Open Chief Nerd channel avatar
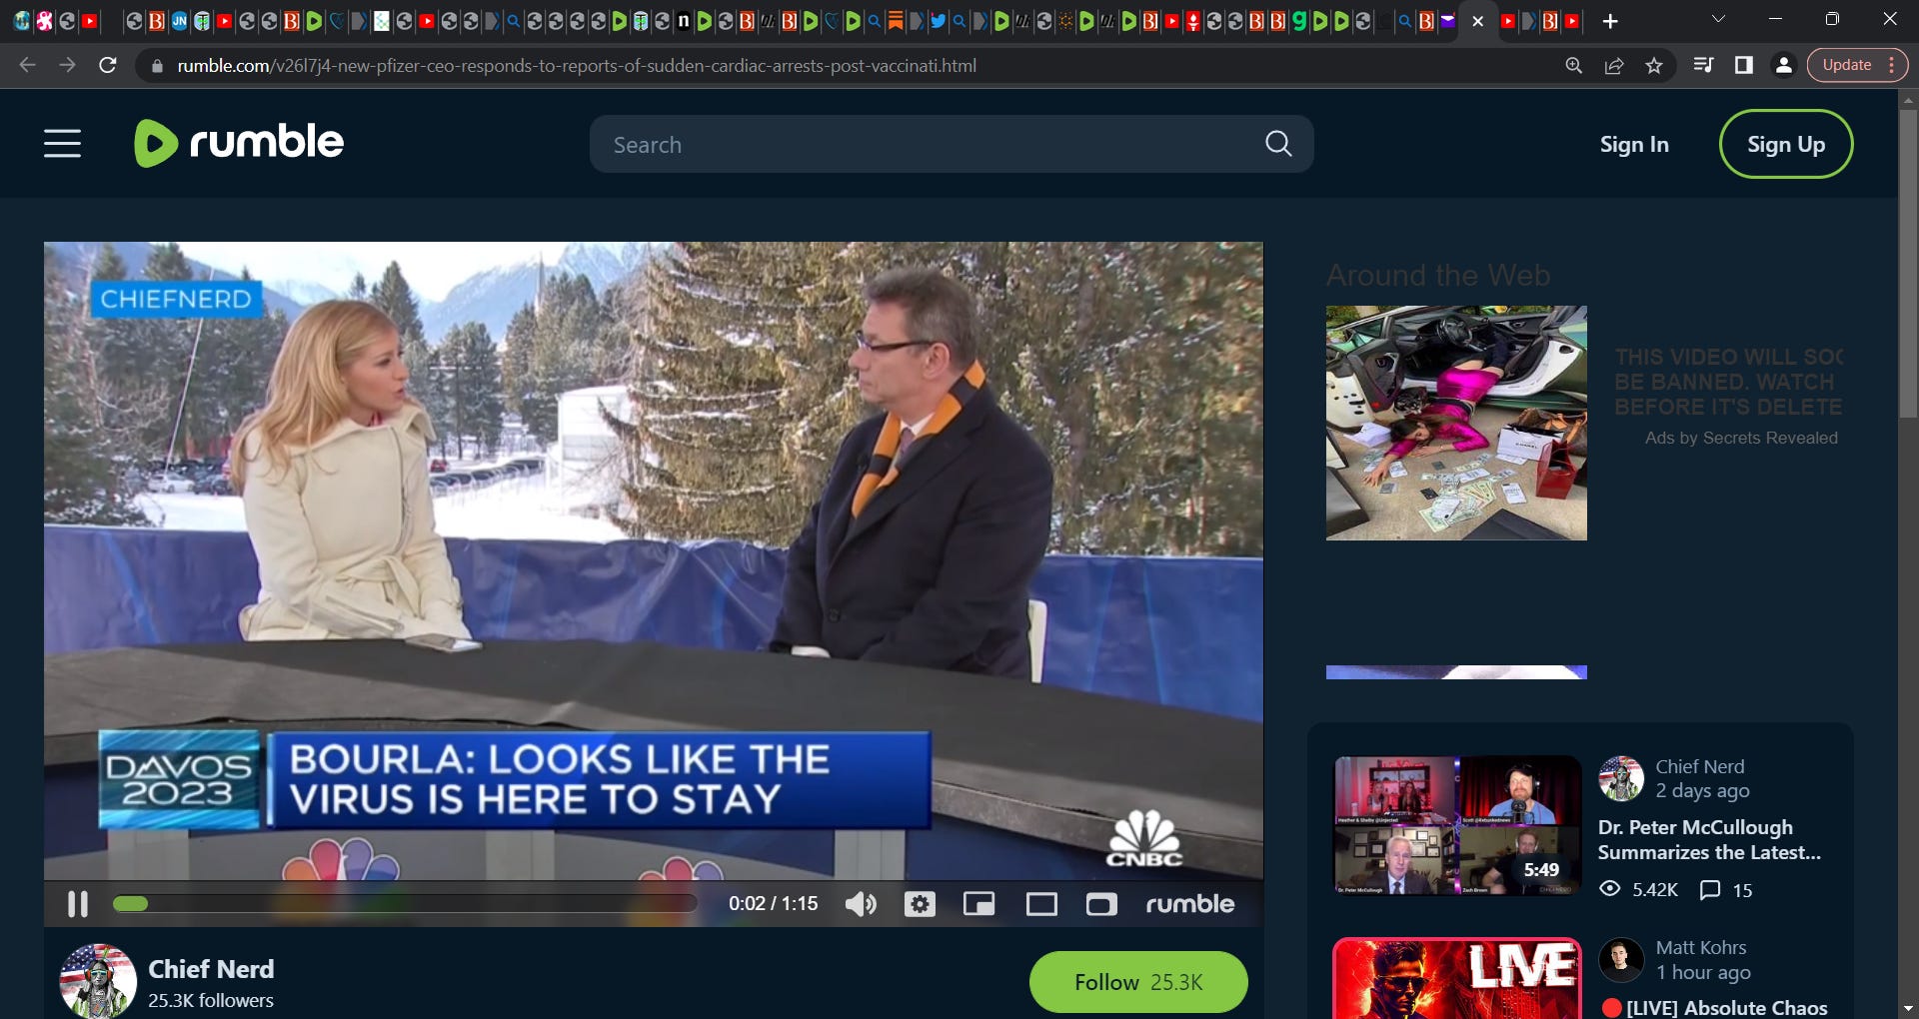The height and width of the screenshot is (1019, 1919). (x=98, y=982)
